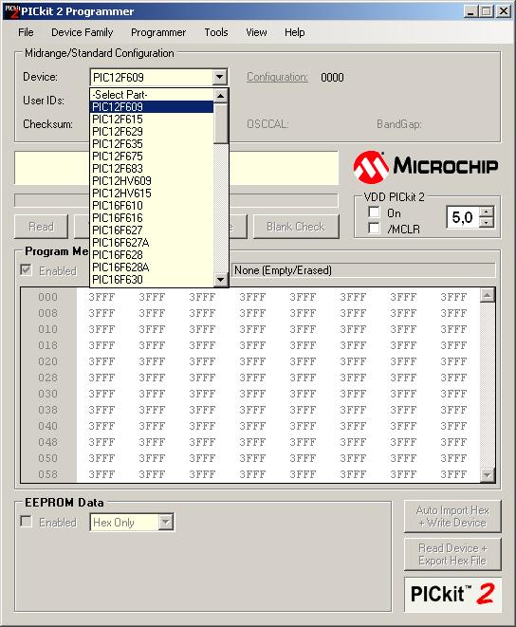Click the PICkit 2 logo
The height and width of the screenshot is (627, 516).
pyautogui.click(x=452, y=594)
